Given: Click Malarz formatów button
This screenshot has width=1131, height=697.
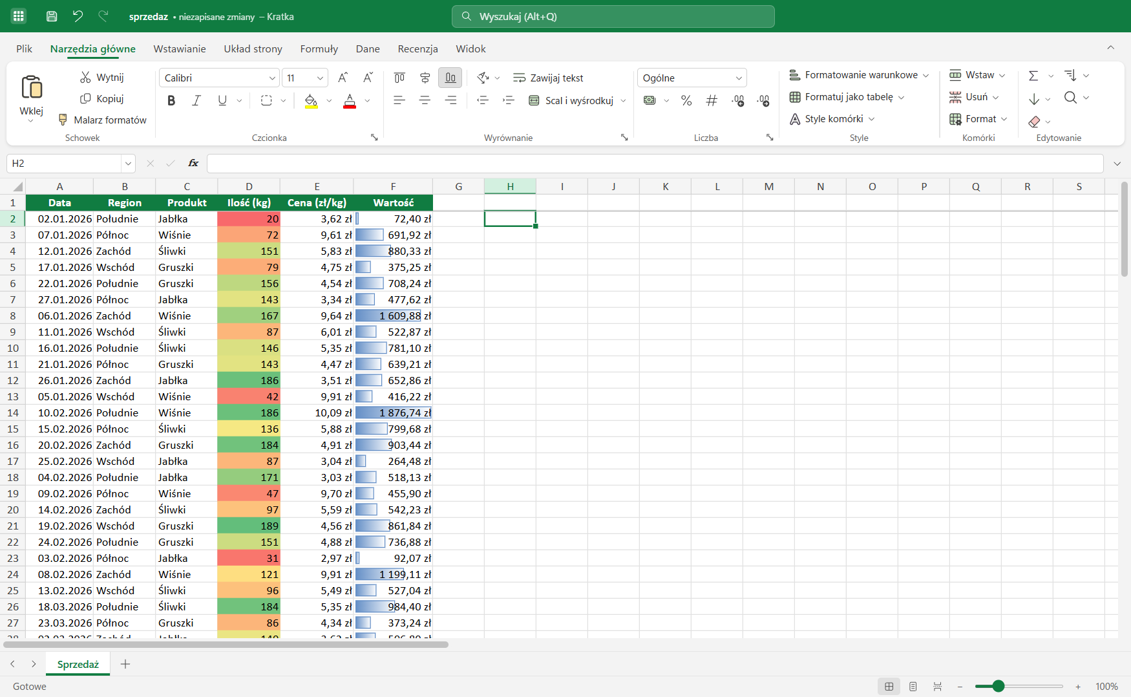Looking at the screenshot, I should pos(103,120).
